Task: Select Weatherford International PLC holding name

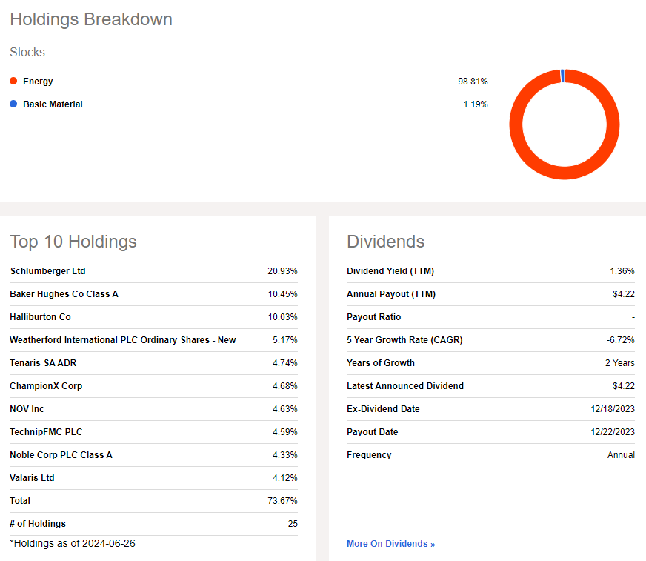Action: pos(123,340)
